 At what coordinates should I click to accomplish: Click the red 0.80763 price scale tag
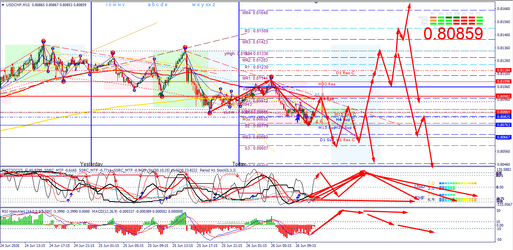pyautogui.click(x=504, y=125)
